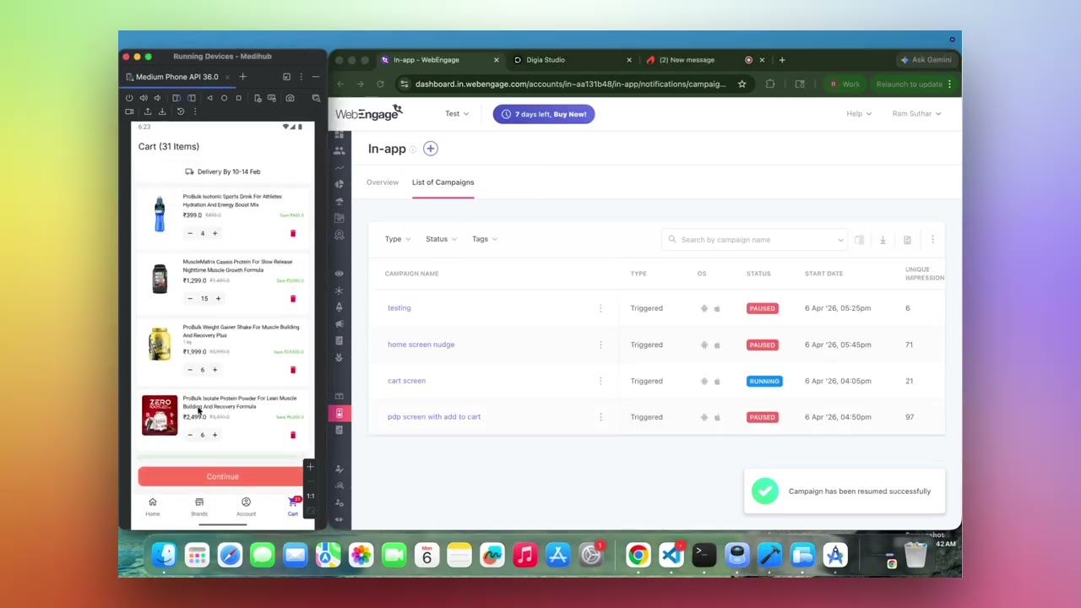Open the Help dropdown menu

(859, 114)
